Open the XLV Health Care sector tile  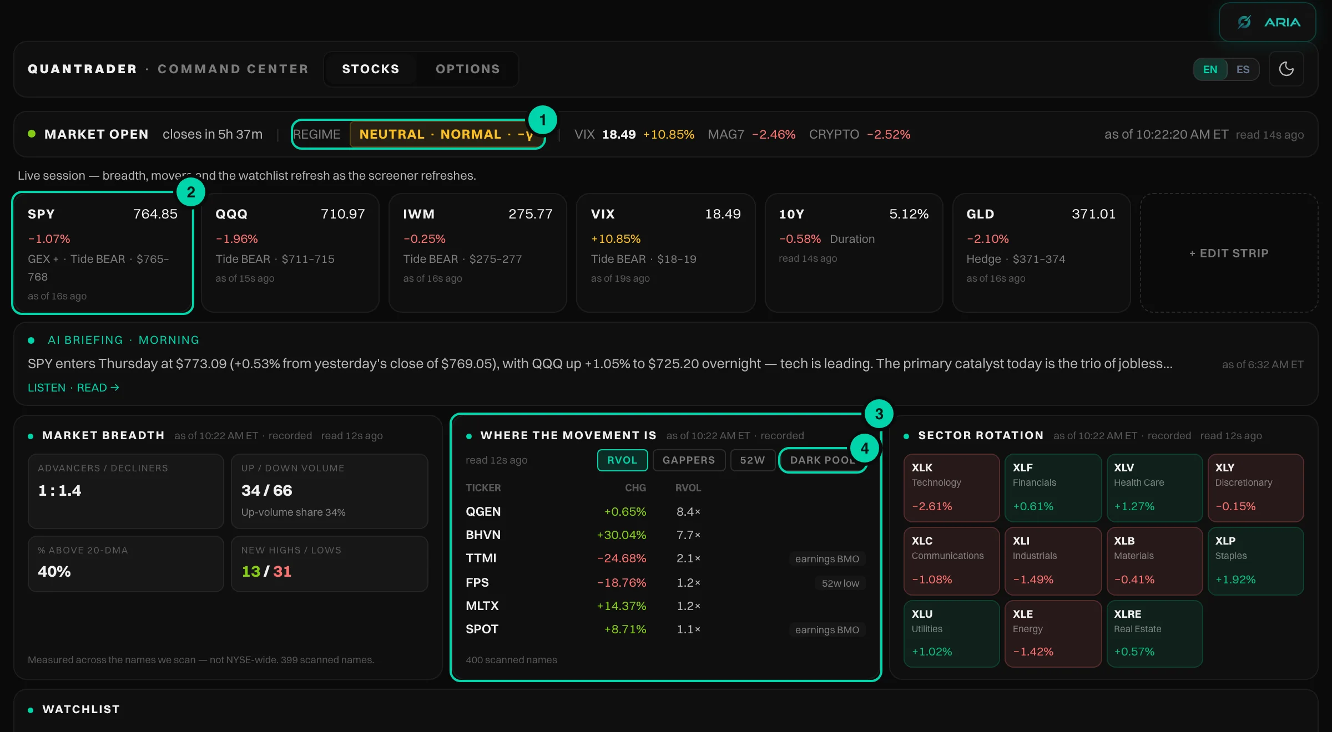click(1154, 488)
